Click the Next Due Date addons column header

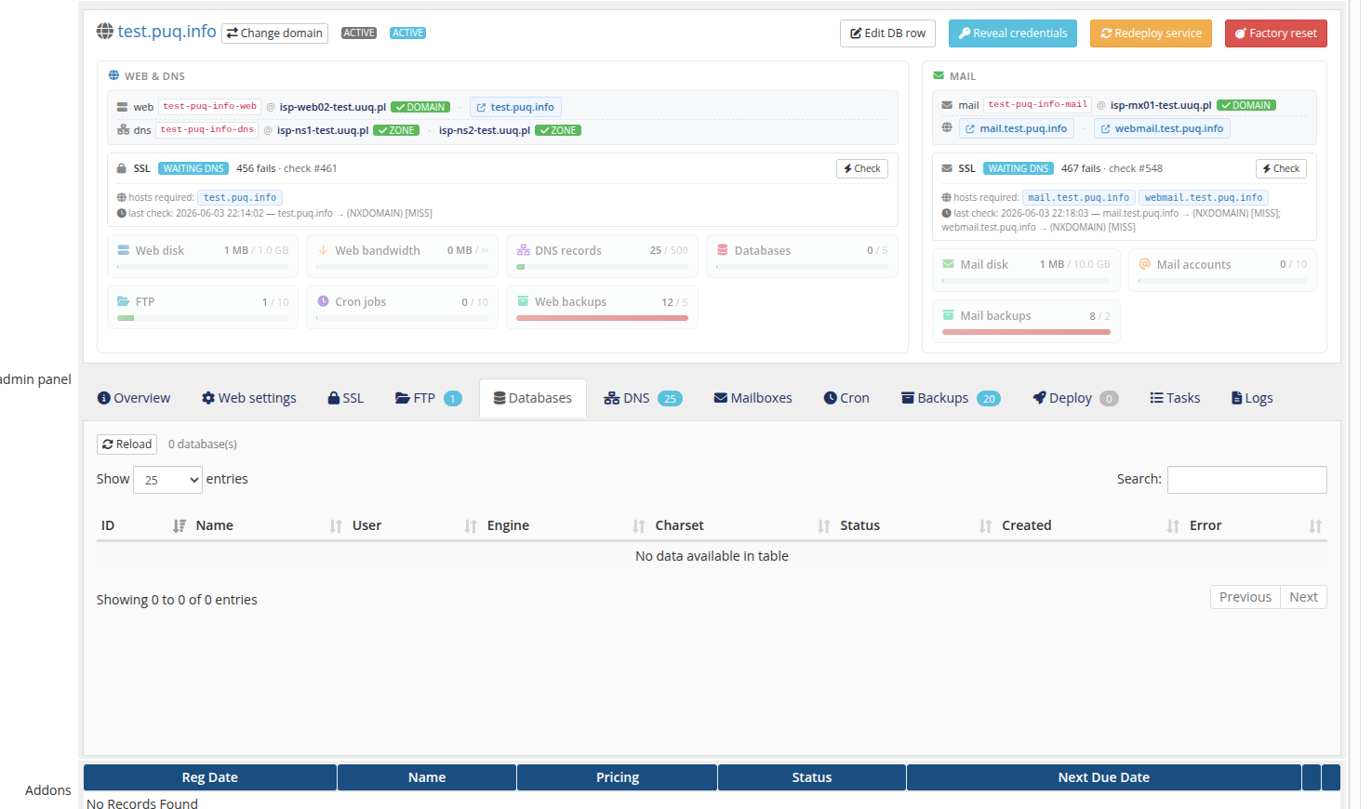pyautogui.click(x=1103, y=777)
